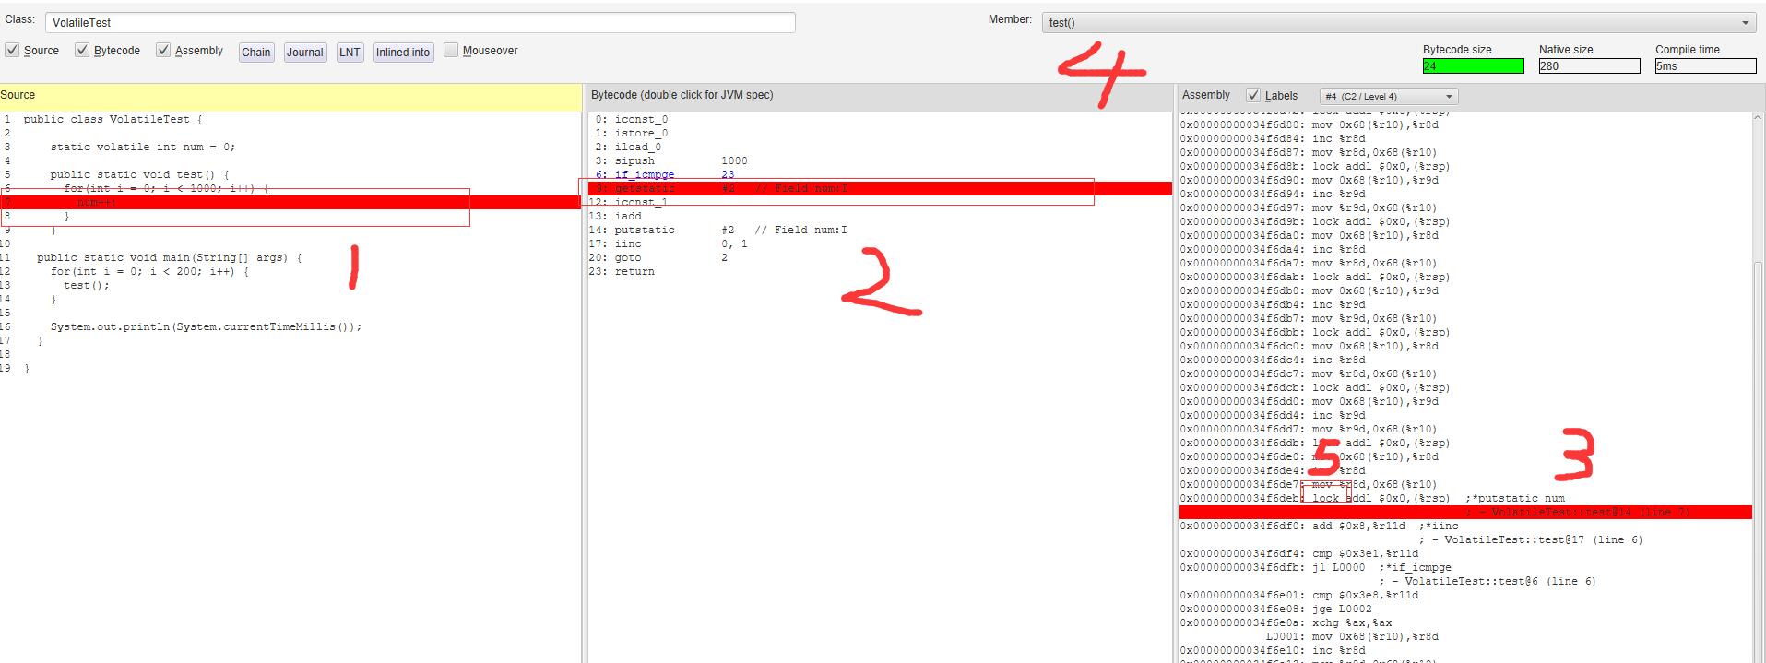The image size is (1766, 663).
Task: Select assembly comment 'VolatileTest::test@17 (line 6)'
Action: click(1531, 539)
